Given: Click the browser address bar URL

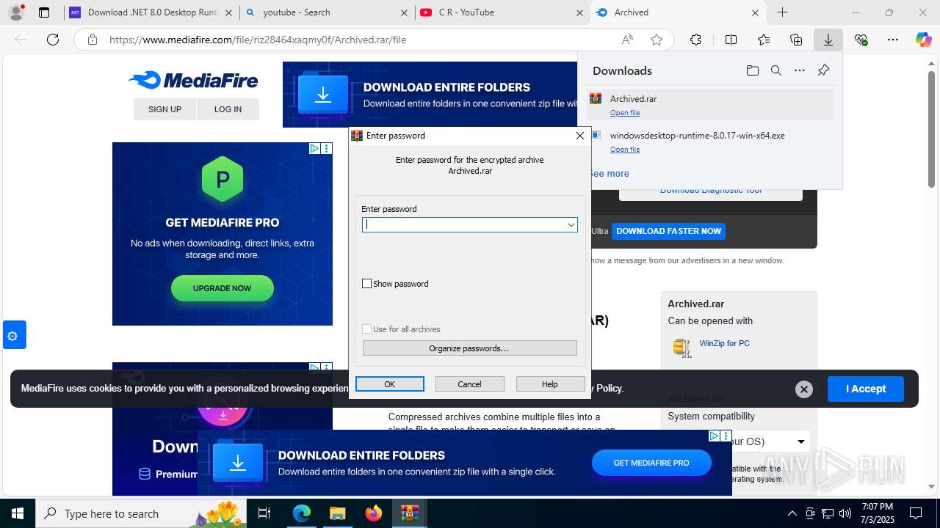Looking at the screenshot, I should (258, 40).
